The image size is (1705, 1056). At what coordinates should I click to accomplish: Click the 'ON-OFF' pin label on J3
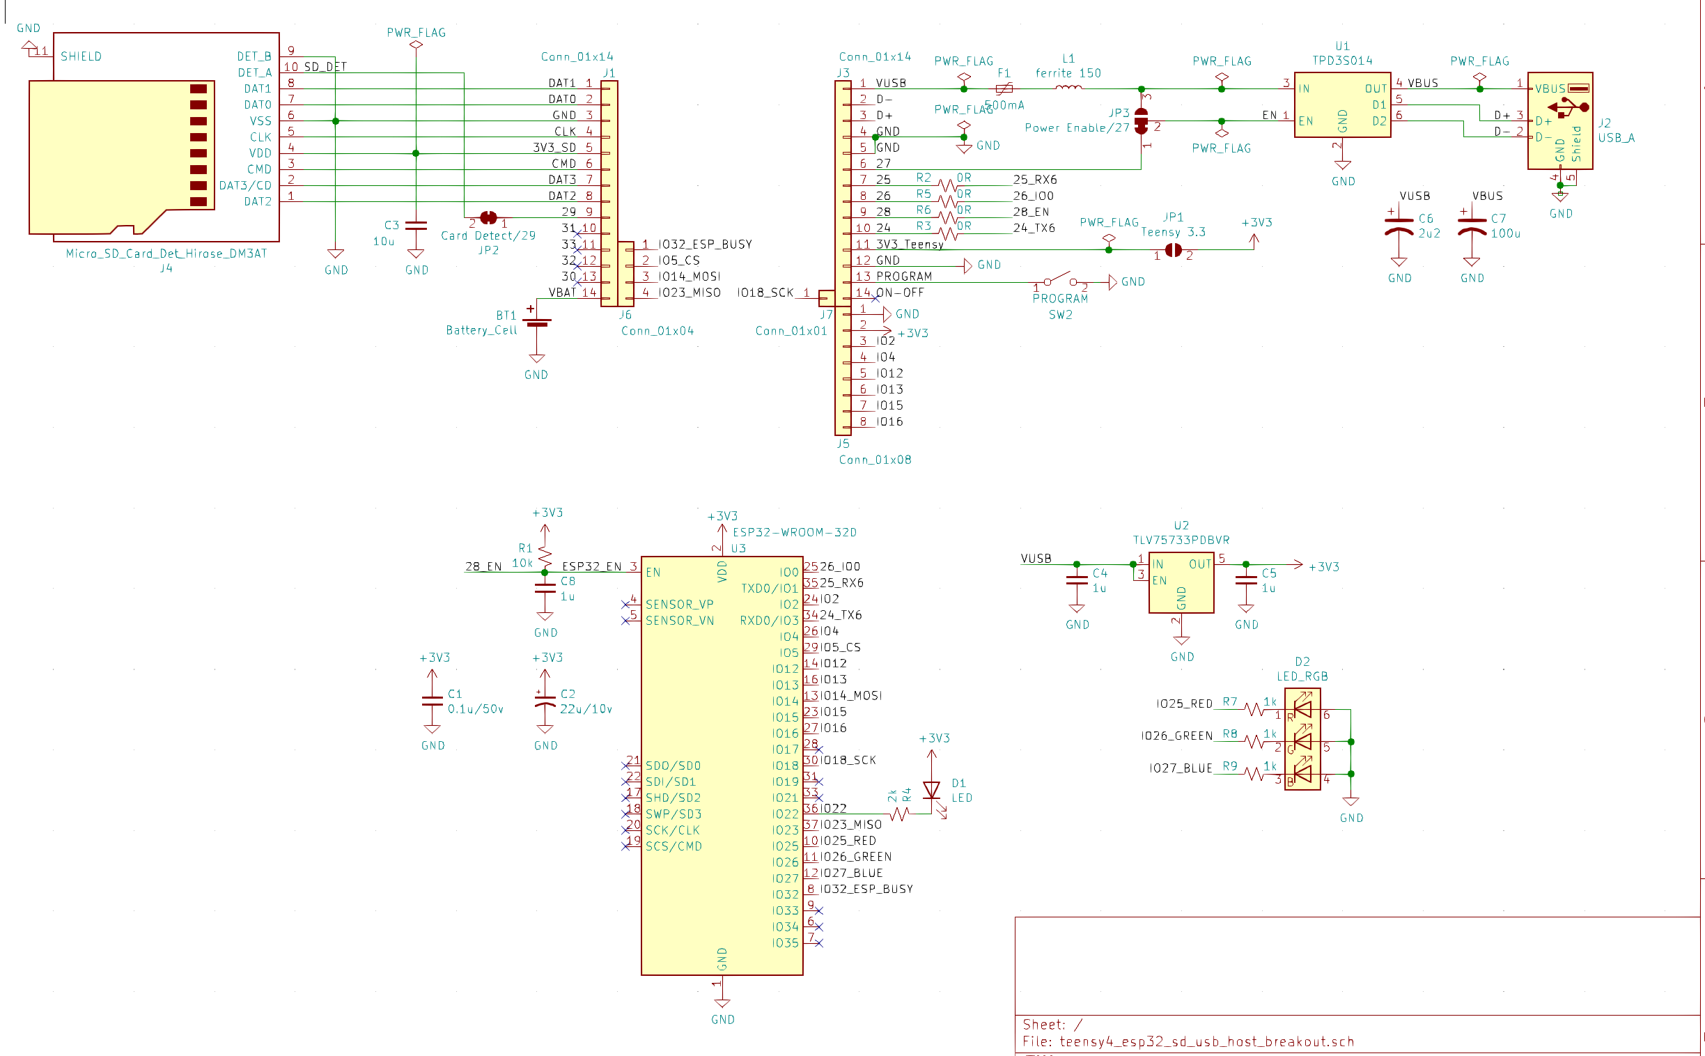click(x=900, y=293)
